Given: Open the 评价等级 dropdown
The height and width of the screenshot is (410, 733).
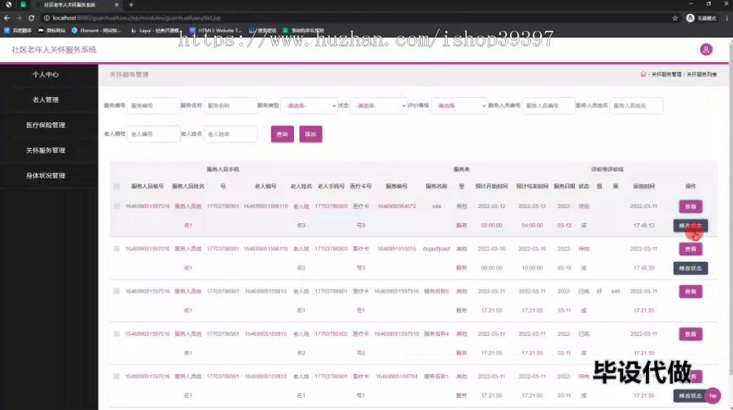Looking at the screenshot, I should coord(459,106).
